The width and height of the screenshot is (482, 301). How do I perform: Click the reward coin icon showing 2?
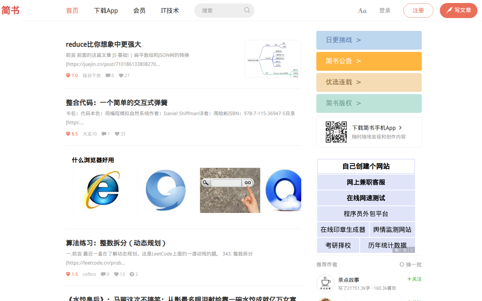pos(132,274)
